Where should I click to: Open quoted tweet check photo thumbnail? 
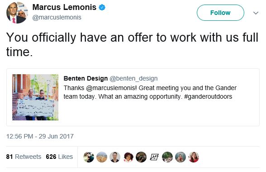point(35,97)
